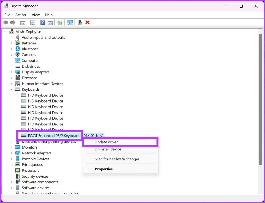
Task: Click the Update device driver gear icon
Action: pos(60,22)
